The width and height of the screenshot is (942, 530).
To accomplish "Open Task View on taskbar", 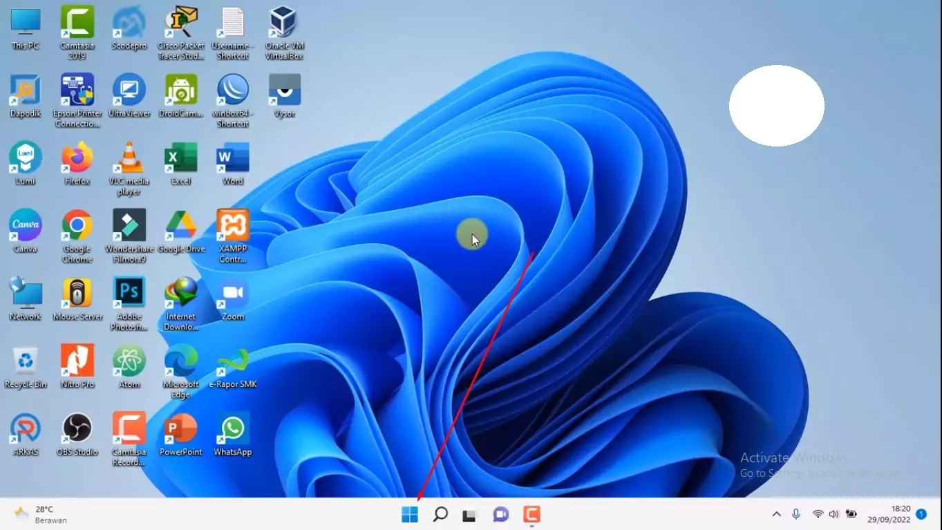I will pyautogui.click(x=471, y=514).
